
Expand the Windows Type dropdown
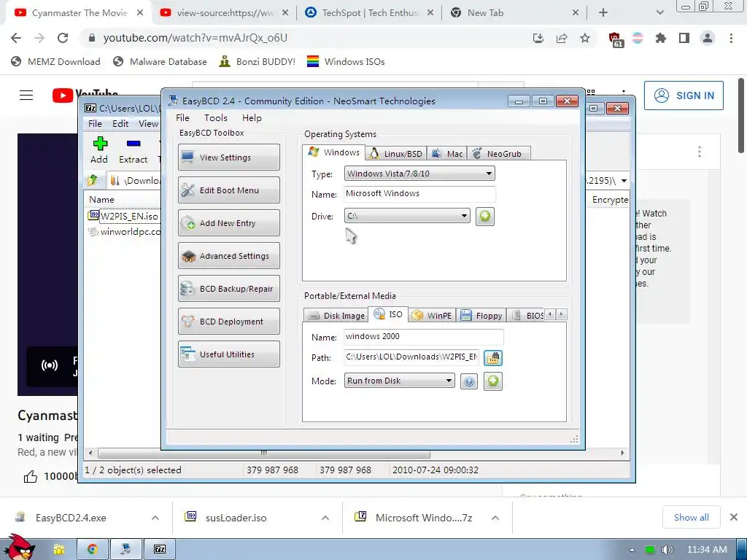pyautogui.click(x=419, y=174)
